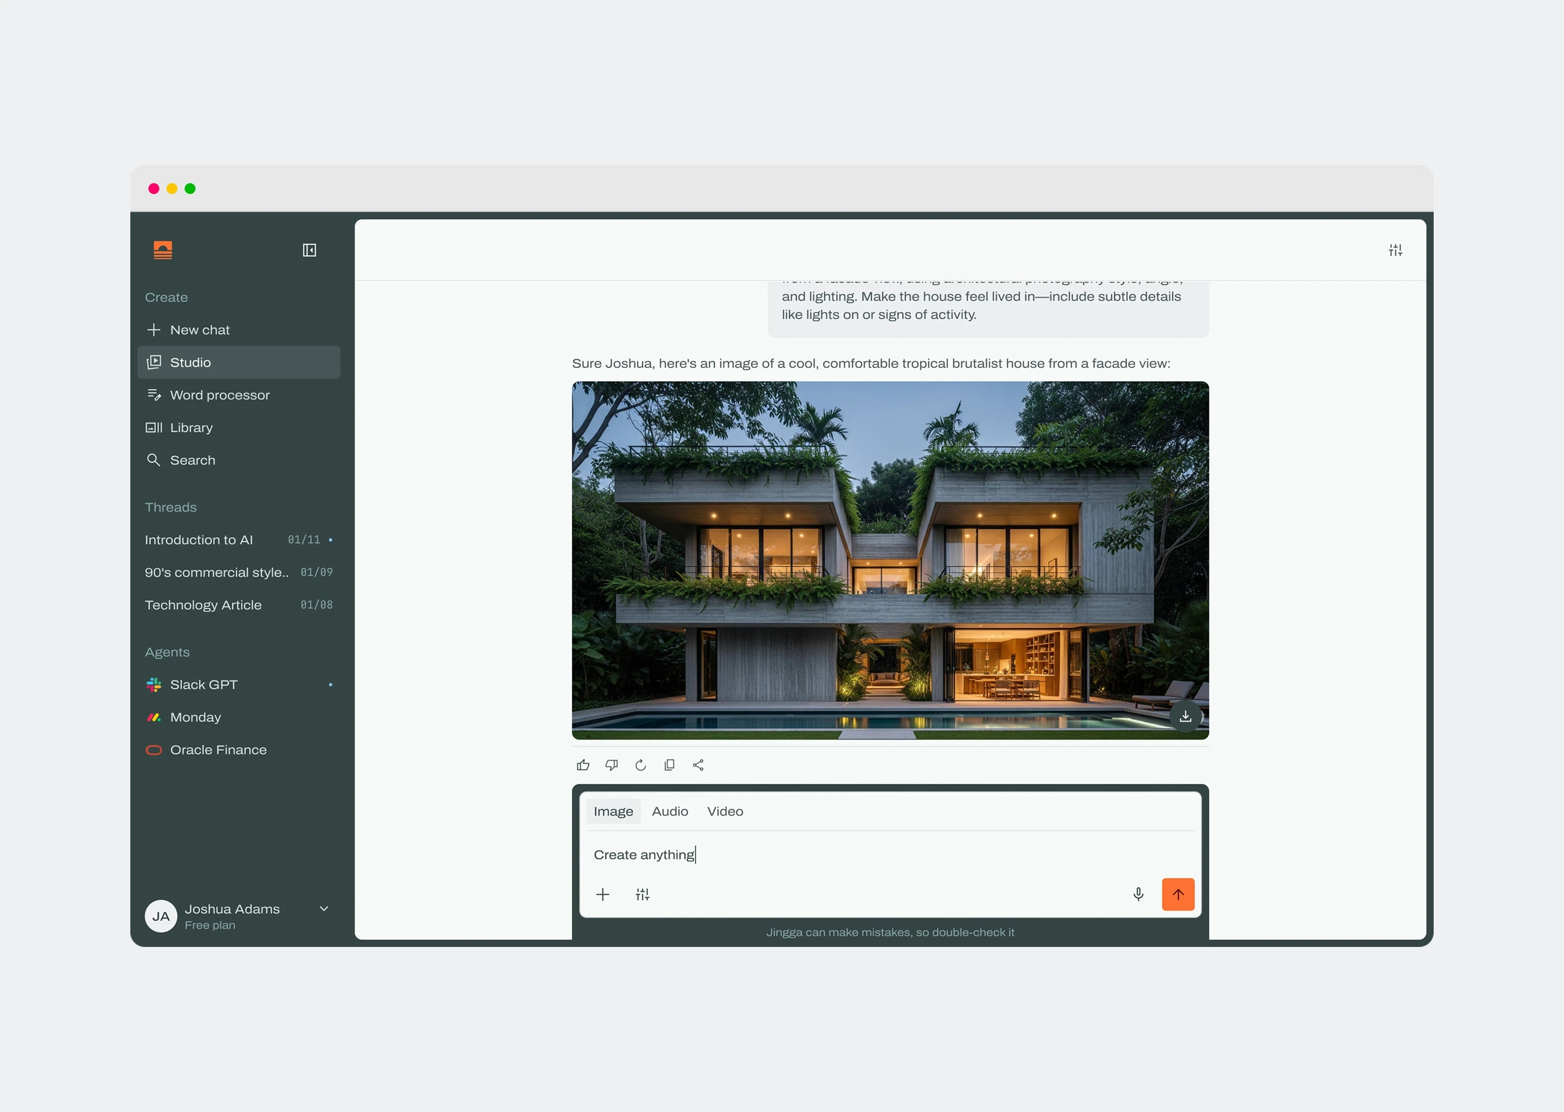Viewport: 1564px width, 1112px height.
Task: Click the red window close dot
Action: pyautogui.click(x=153, y=188)
